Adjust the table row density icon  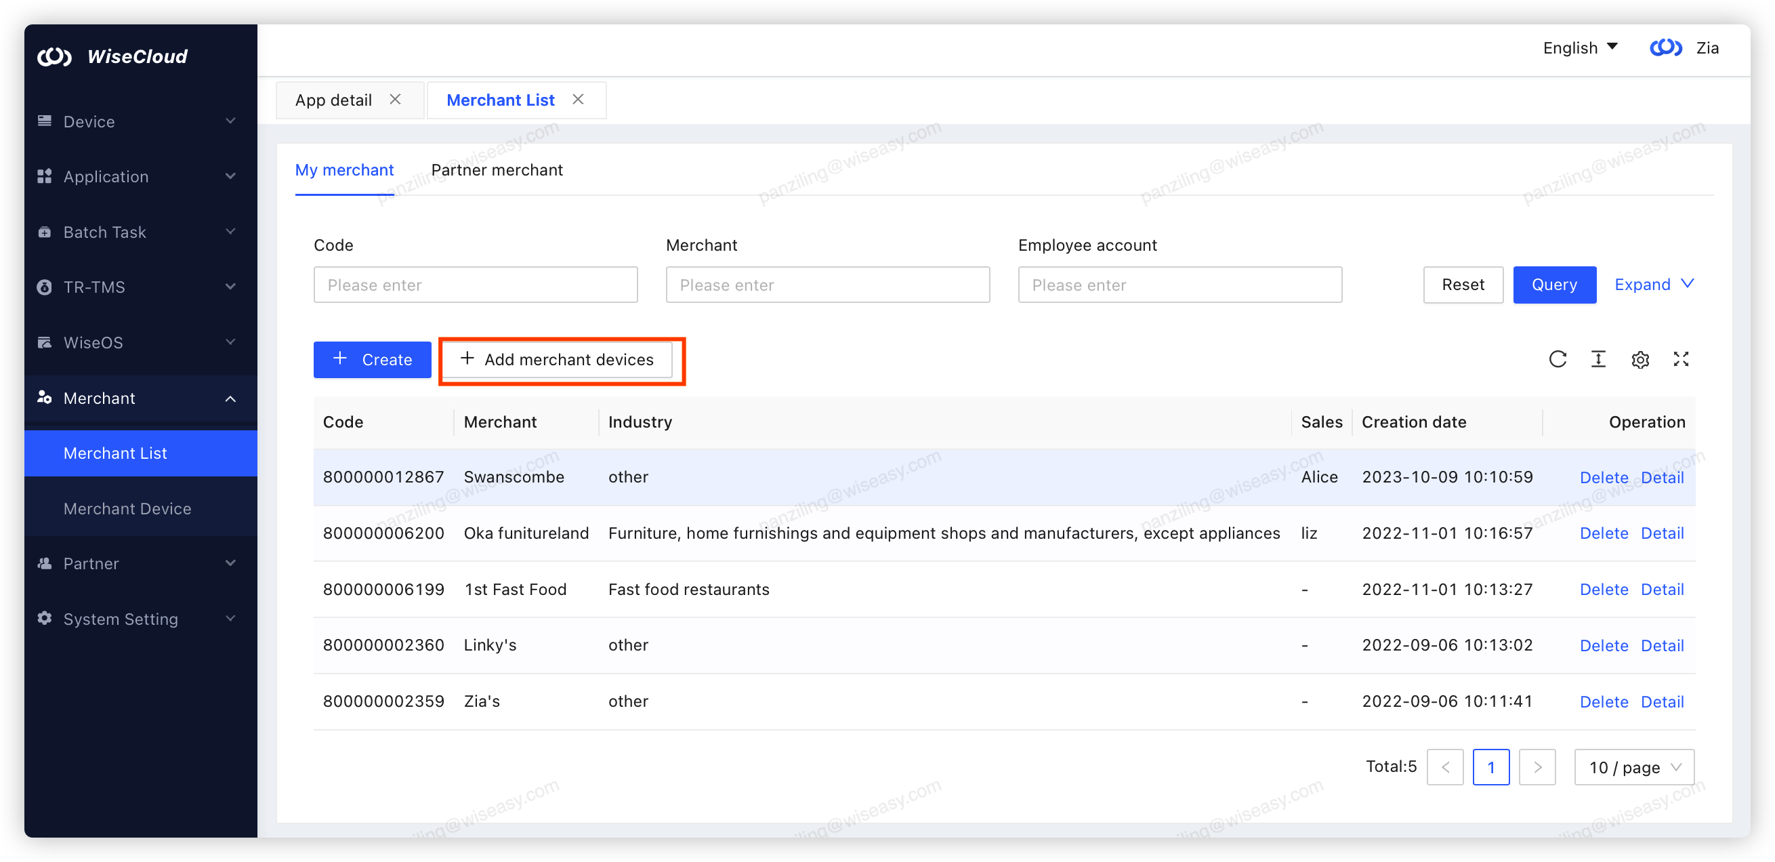point(1599,359)
